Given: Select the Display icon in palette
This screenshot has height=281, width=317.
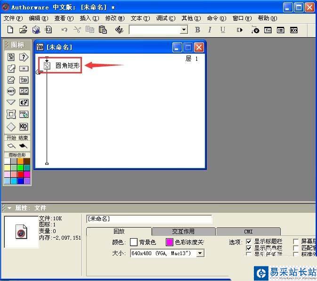Looking at the screenshot, I should click(11, 57).
